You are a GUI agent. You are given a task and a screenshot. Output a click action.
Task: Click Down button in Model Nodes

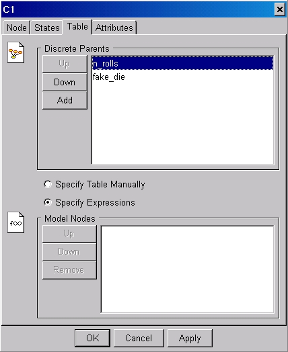click(69, 252)
